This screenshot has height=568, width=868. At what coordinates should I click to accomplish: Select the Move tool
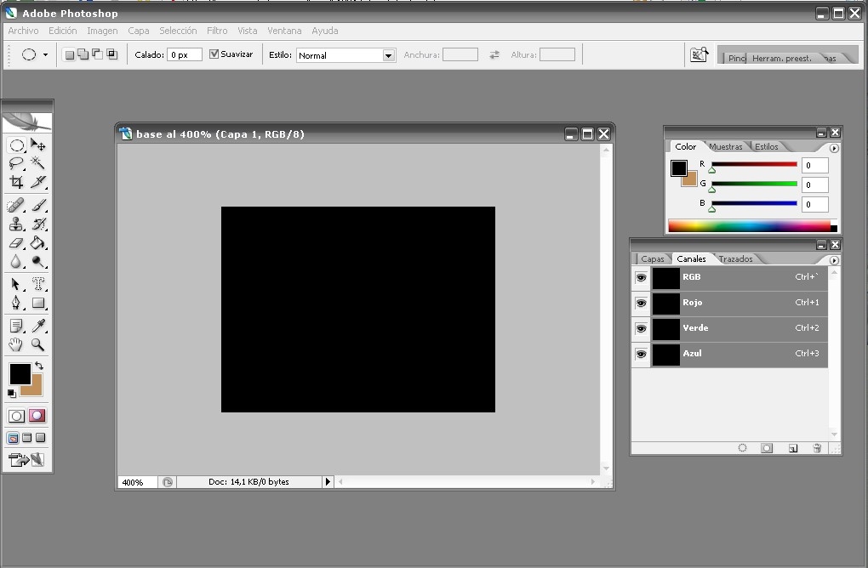click(37, 145)
